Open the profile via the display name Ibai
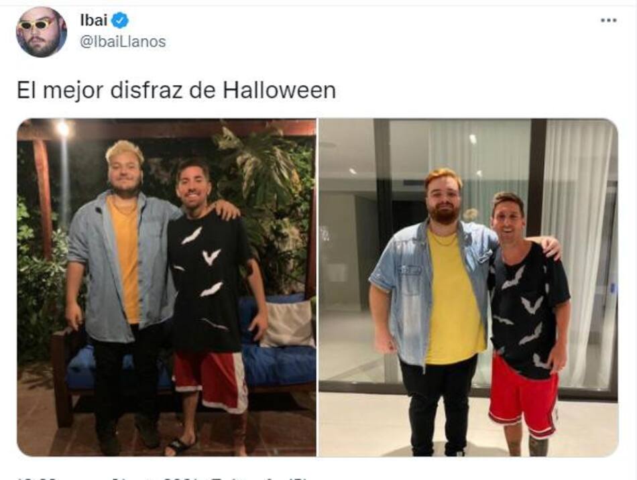 pos(93,20)
